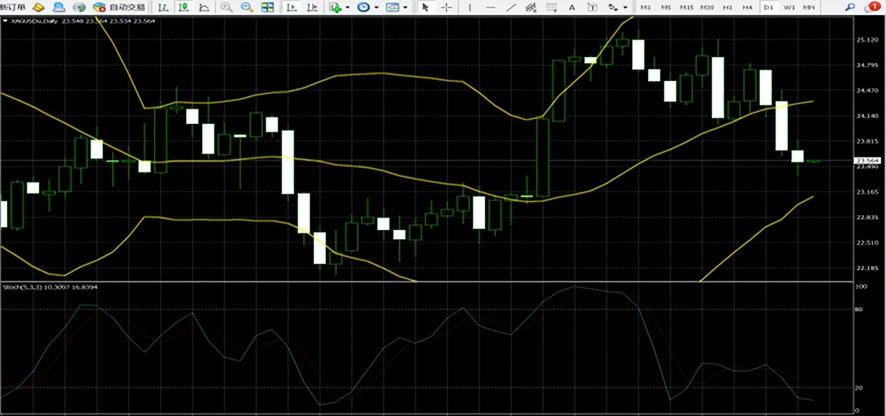Expand the Indicators list dropdown arrow
Screen dimensions: 886x416
pos(347,8)
